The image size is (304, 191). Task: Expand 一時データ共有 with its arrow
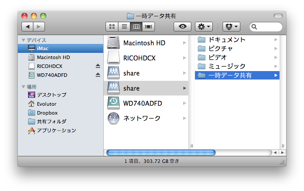276,75
